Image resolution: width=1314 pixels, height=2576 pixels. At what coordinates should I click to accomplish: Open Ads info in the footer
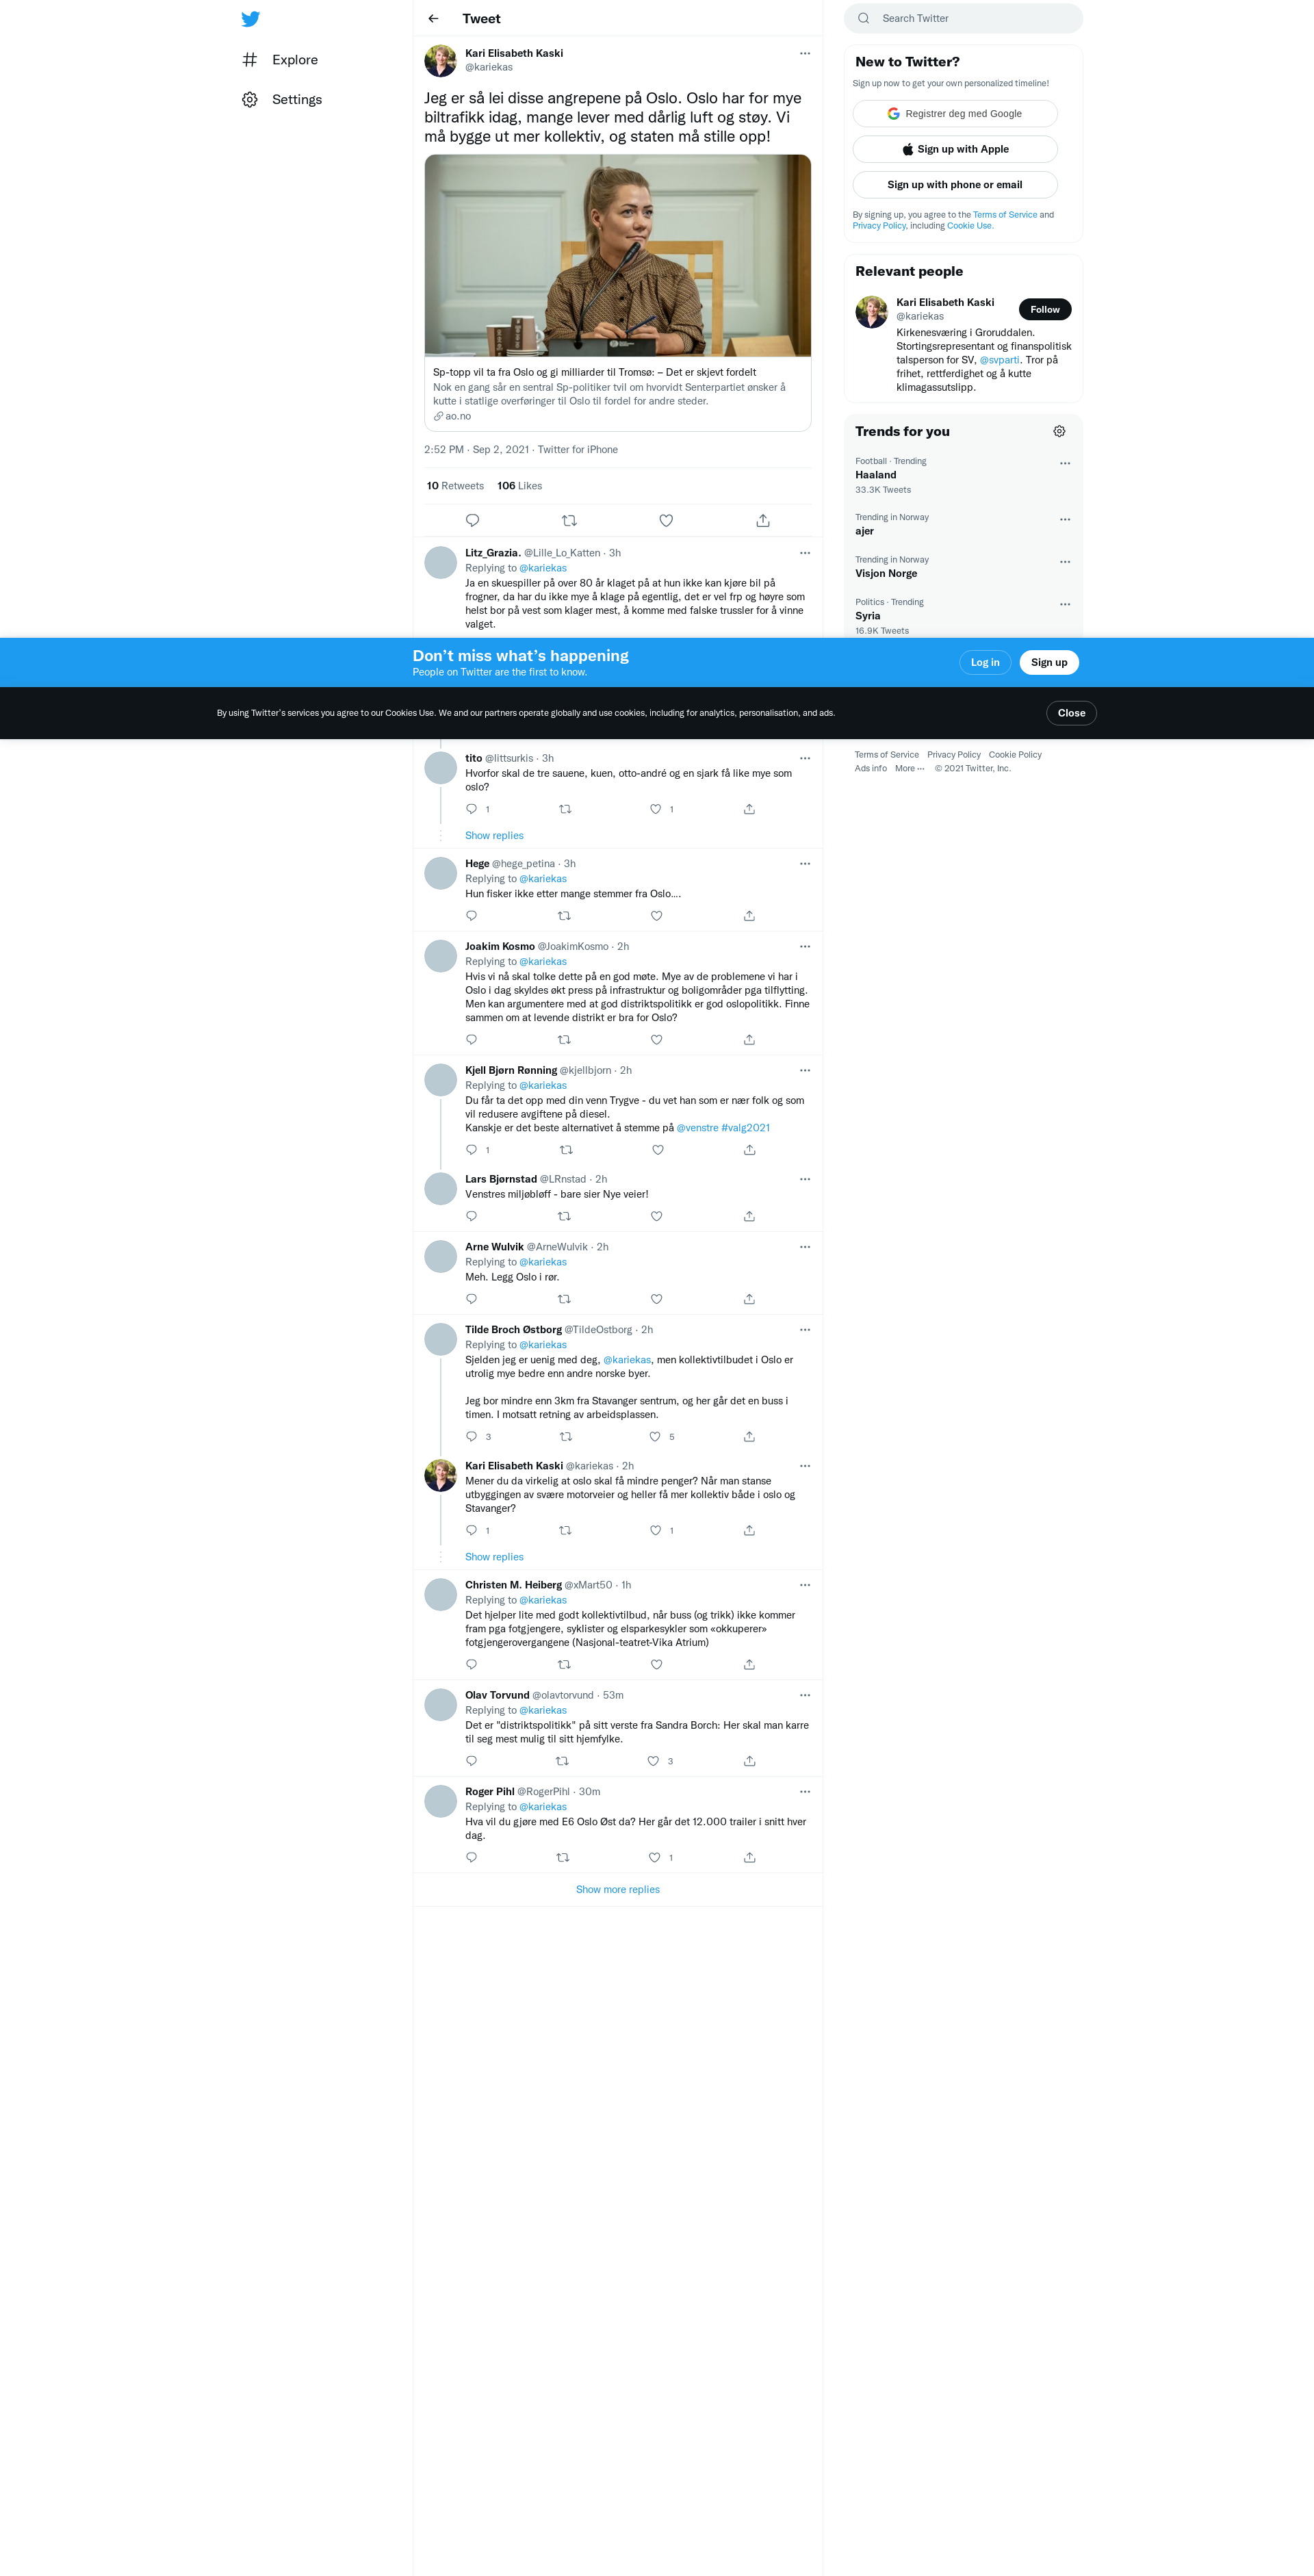pos(870,770)
